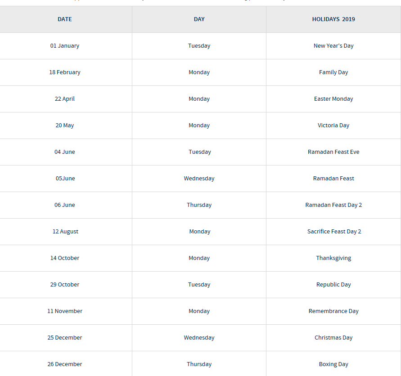Viewport: 401px width, 376px height.
Task: Select the Boxing Day holiday cell
Action: click(x=333, y=364)
